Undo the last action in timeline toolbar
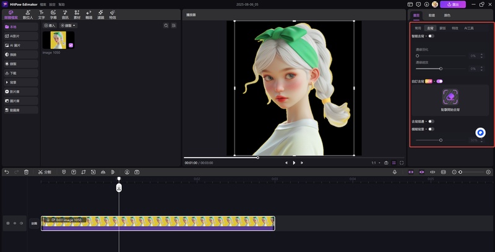 pos(7,172)
